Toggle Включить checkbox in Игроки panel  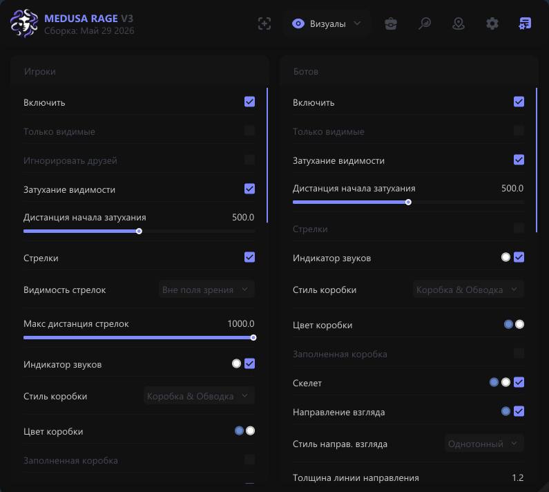[x=250, y=102]
